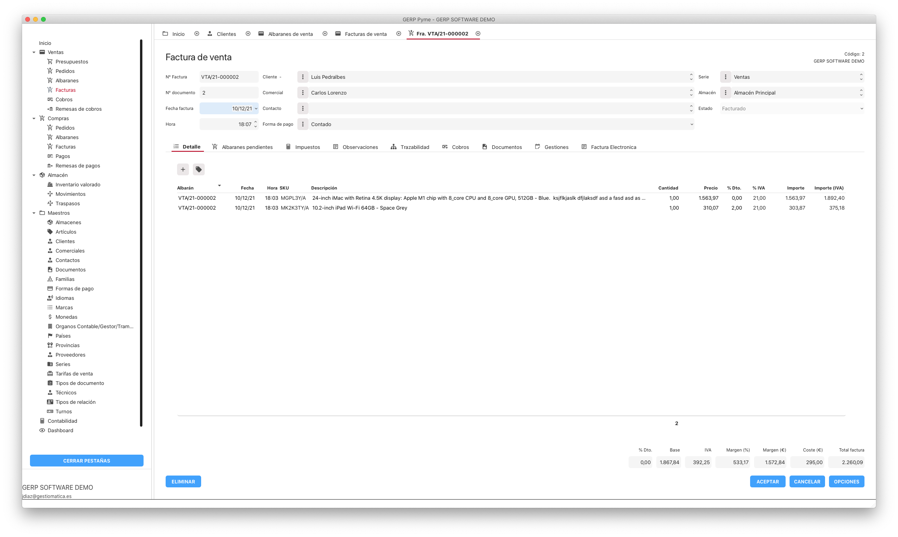Close the Clientes tab
Image resolution: width=898 pixels, height=537 pixels.
248,34
